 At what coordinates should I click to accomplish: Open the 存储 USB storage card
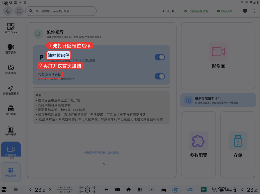(x=238, y=145)
